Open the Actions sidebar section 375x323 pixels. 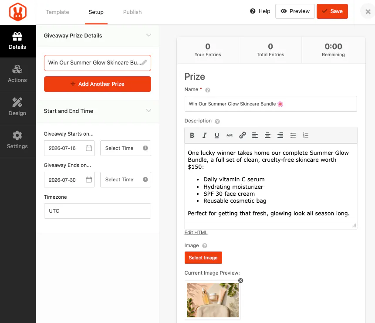point(17,74)
